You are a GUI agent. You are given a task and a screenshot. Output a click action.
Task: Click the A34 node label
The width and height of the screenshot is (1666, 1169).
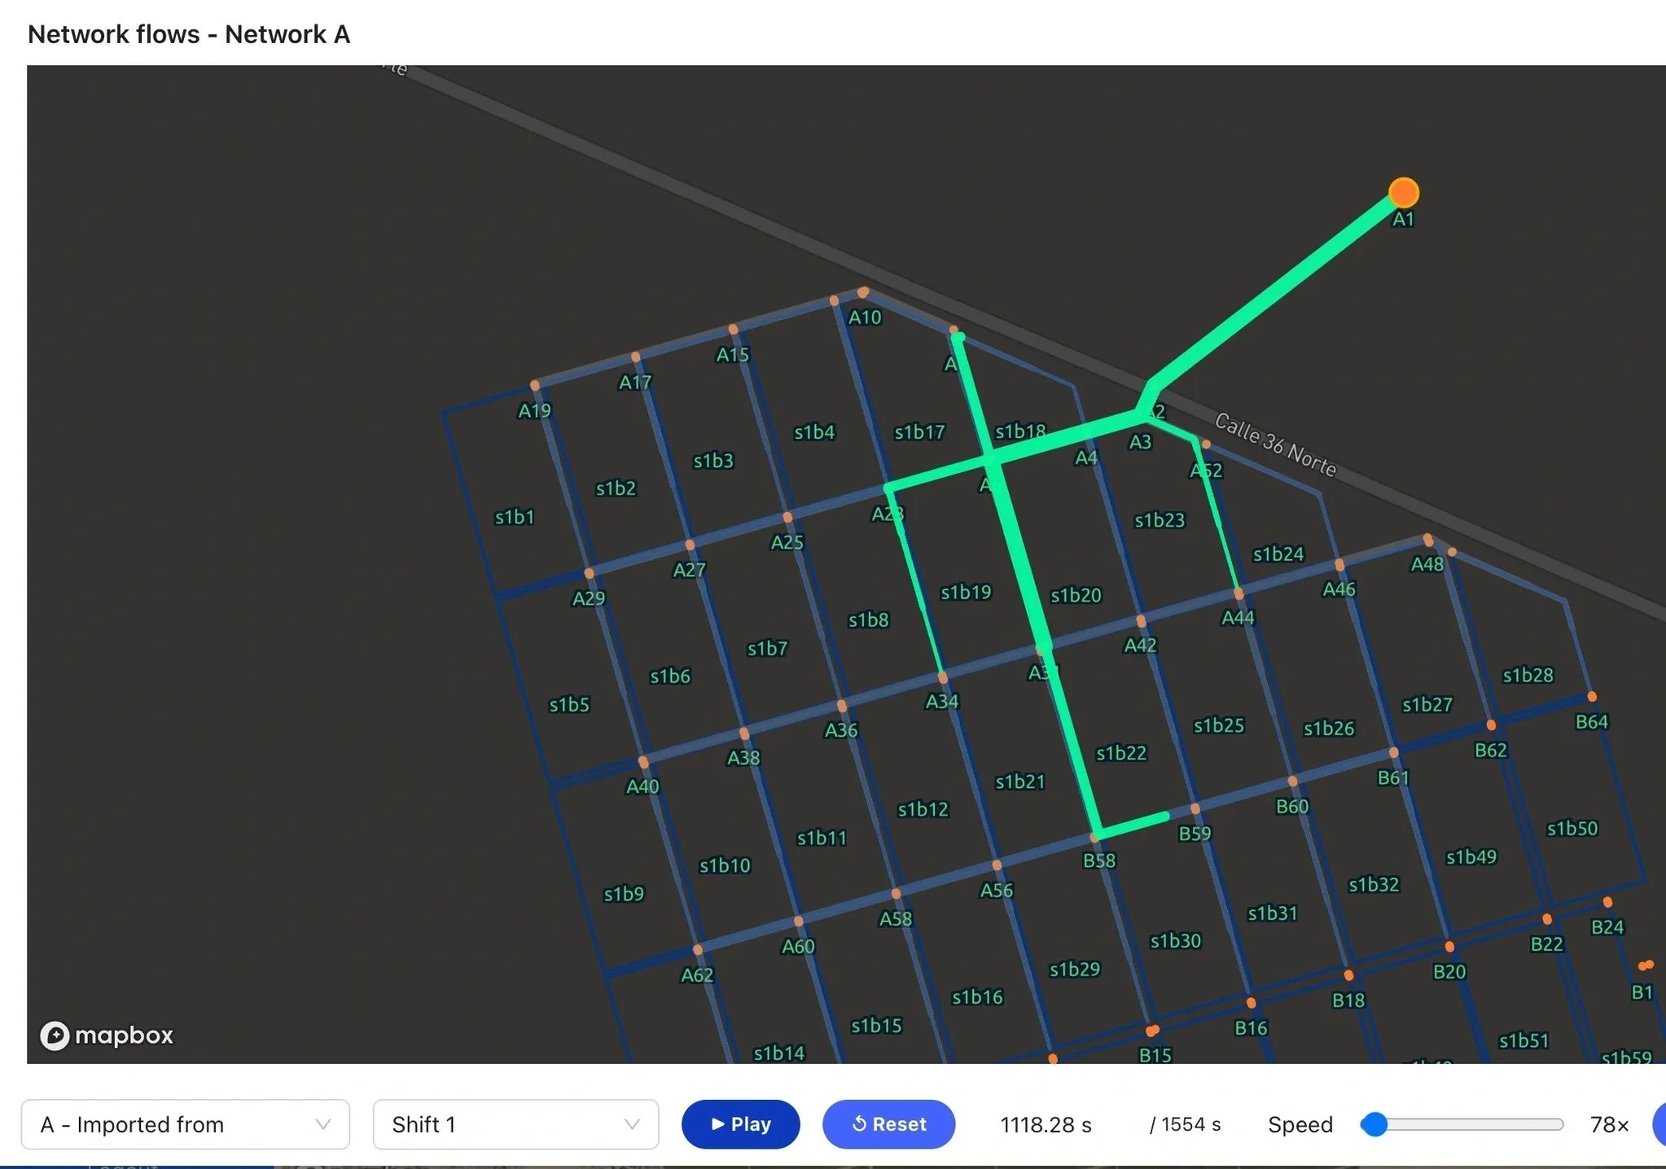tap(942, 702)
